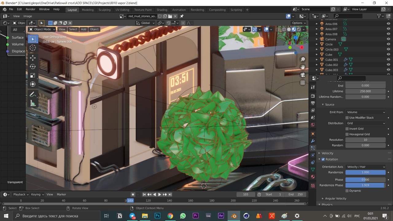393x221 pixels.
Task: Select the Scale tool
Action: [x=33, y=75]
